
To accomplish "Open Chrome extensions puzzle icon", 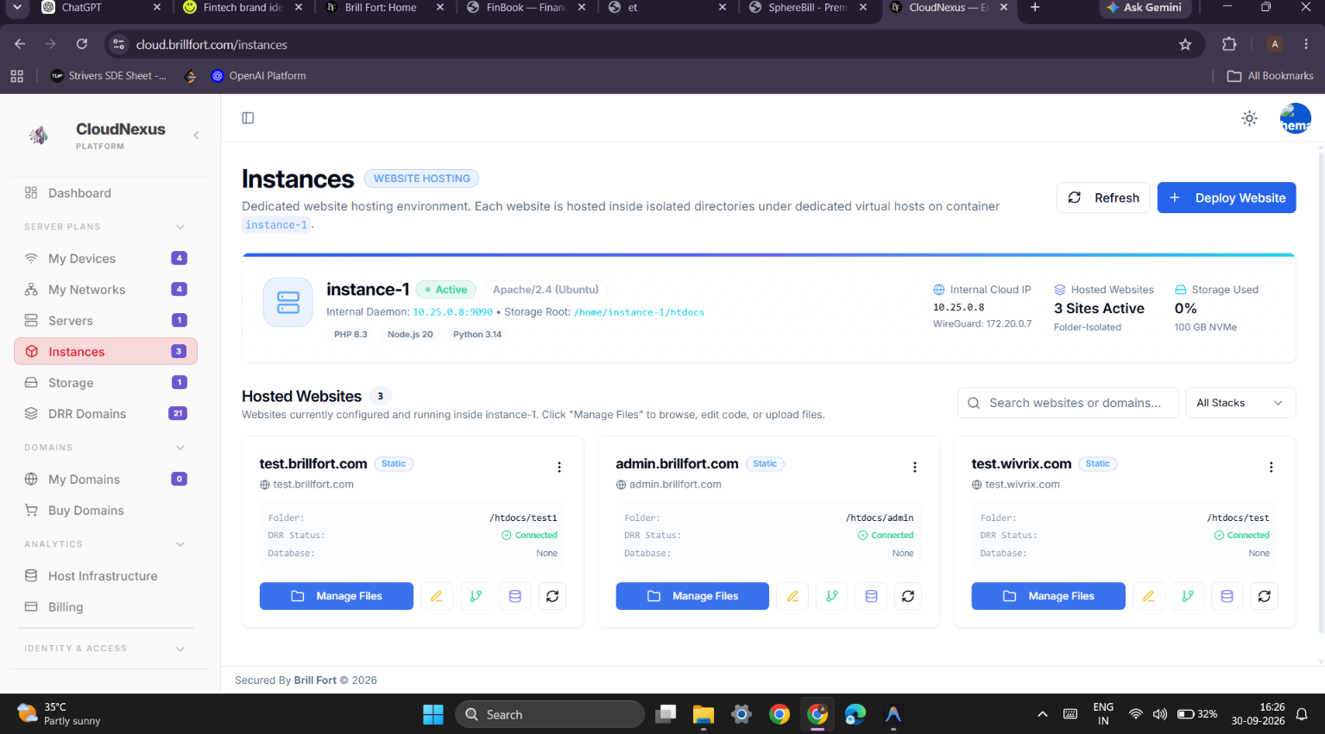I will point(1229,44).
